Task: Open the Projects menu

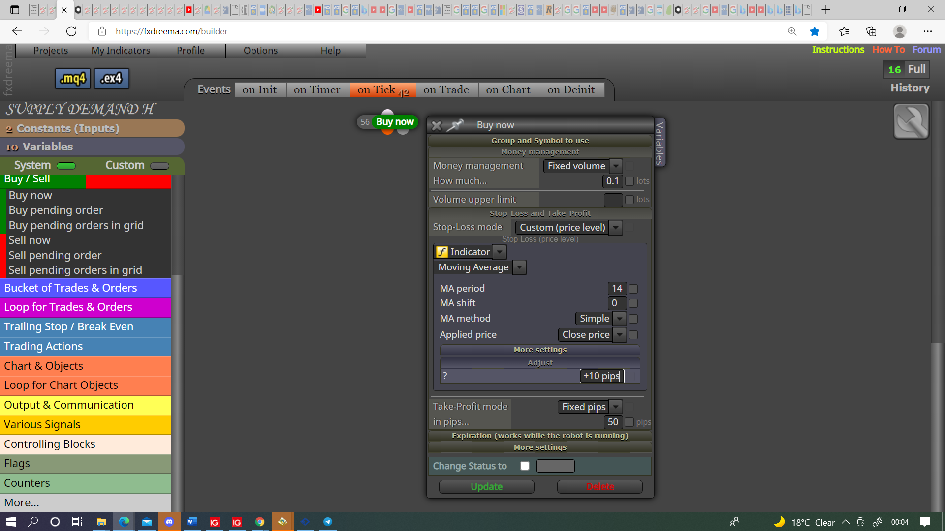Action: click(51, 50)
